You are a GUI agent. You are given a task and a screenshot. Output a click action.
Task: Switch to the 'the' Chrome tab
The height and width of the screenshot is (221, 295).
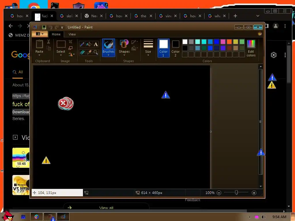point(143,16)
